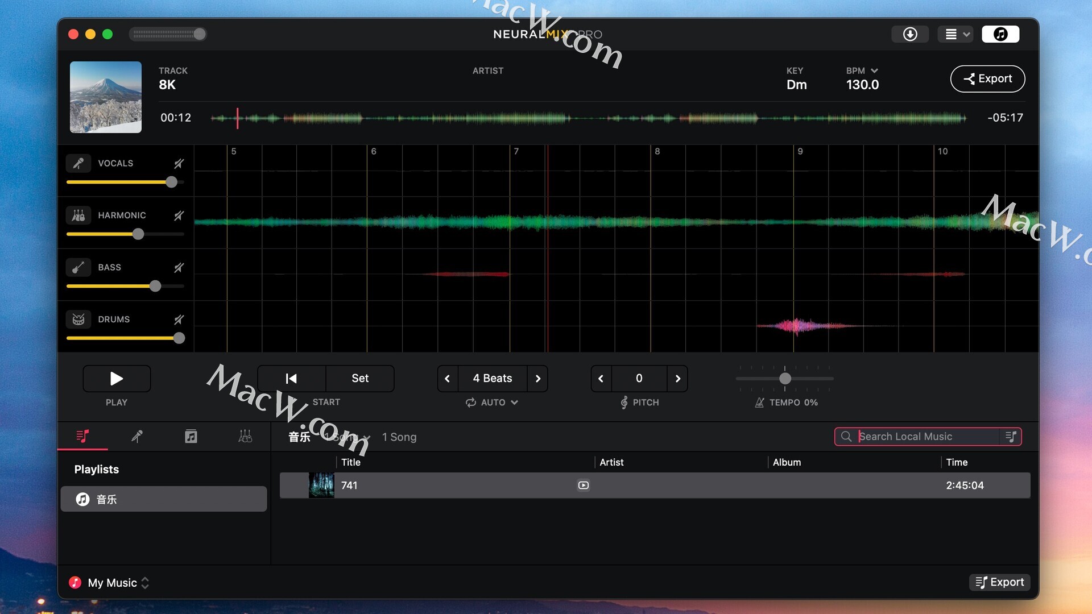Click the metronome Tempo icon
Image resolution: width=1092 pixels, height=614 pixels.
click(x=759, y=403)
